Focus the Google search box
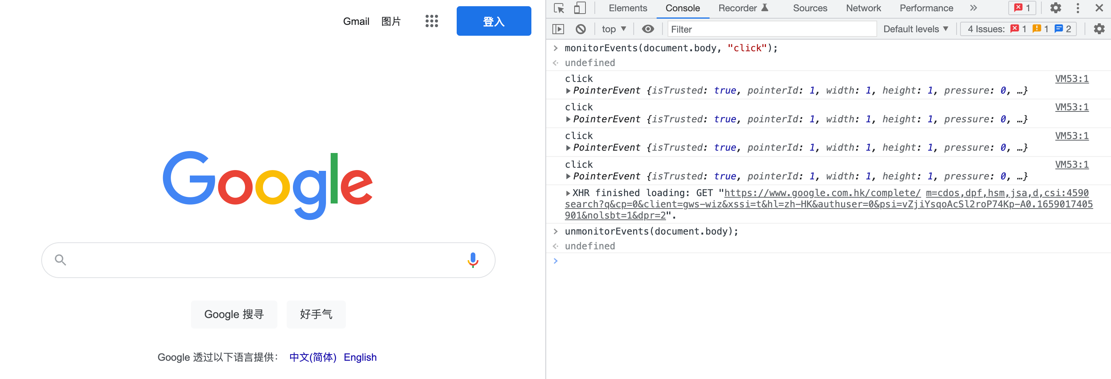The width and height of the screenshot is (1111, 379). (268, 260)
